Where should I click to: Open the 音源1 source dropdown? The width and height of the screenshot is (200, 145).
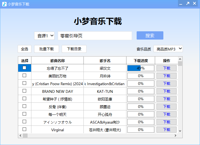click(44, 36)
